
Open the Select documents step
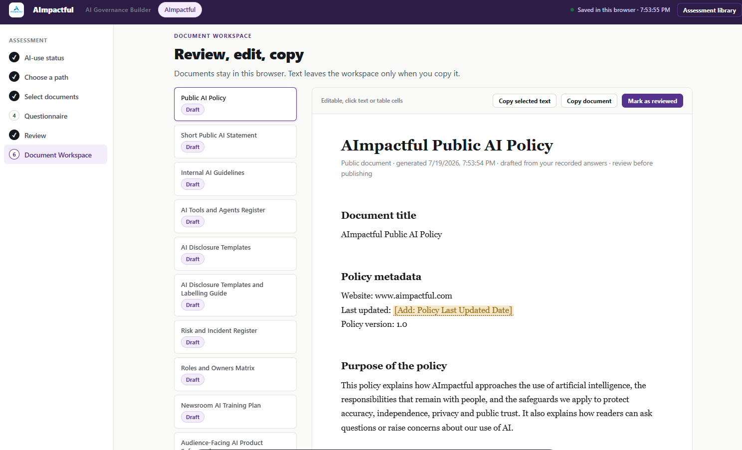55,97
